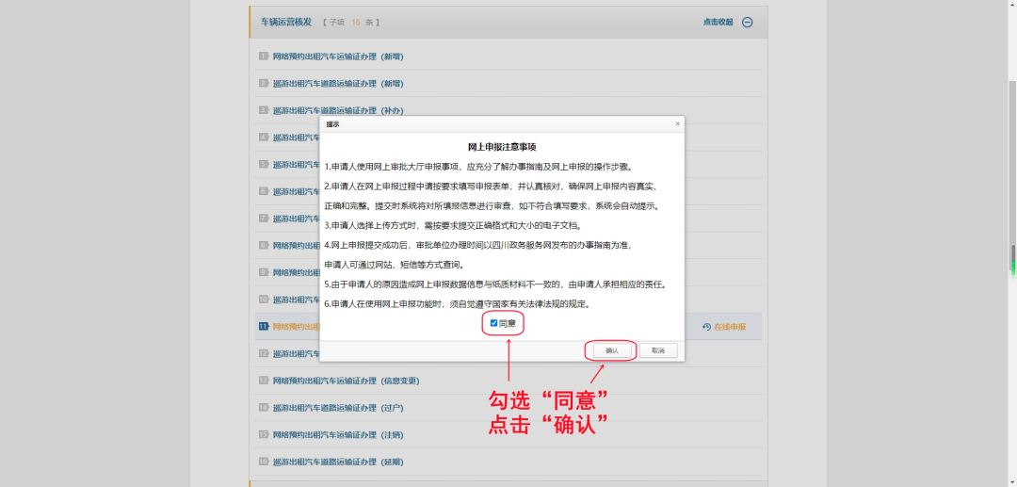The height and width of the screenshot is (487, 1017).
Task: Select item 13 网络预约出租汽车运输证办理 (信息变更)
Action: (x=346, y=381)
